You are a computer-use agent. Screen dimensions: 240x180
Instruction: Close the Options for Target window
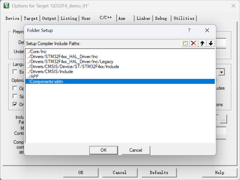[x=233, y=6]
